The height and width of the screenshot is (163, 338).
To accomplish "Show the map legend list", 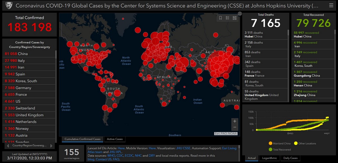I will click(x=227, y=18).
